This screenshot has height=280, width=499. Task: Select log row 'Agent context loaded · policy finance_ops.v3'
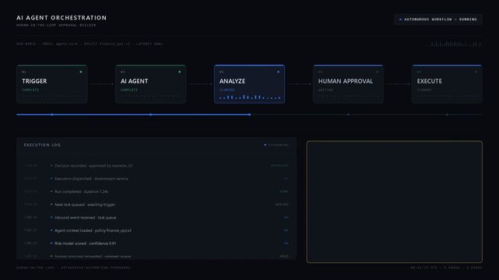[156, 230]
